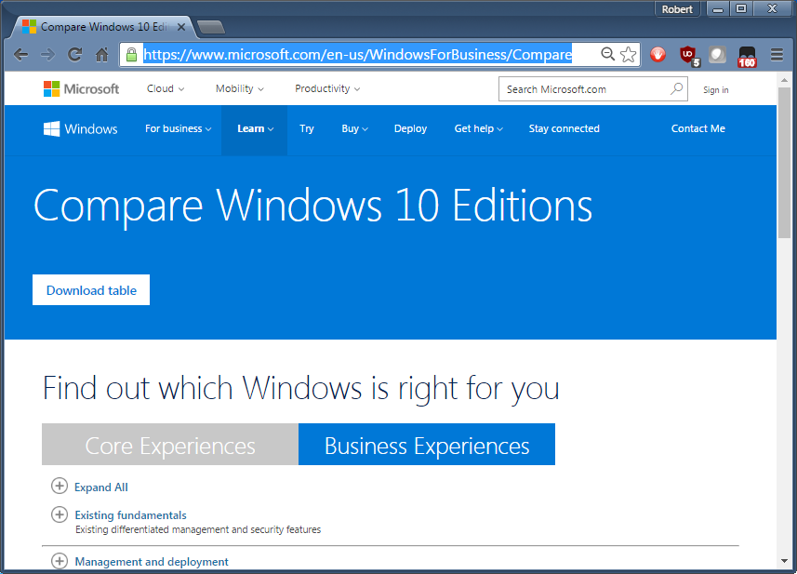This screenshot has width=797, height=574.
Task: Click the vertical scrollbar thumb
Action: [x=784, y=162]
